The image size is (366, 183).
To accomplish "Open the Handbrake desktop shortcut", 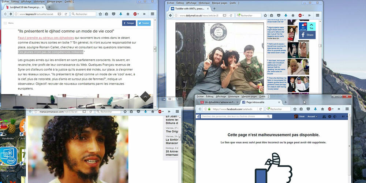I will [7, 130].
